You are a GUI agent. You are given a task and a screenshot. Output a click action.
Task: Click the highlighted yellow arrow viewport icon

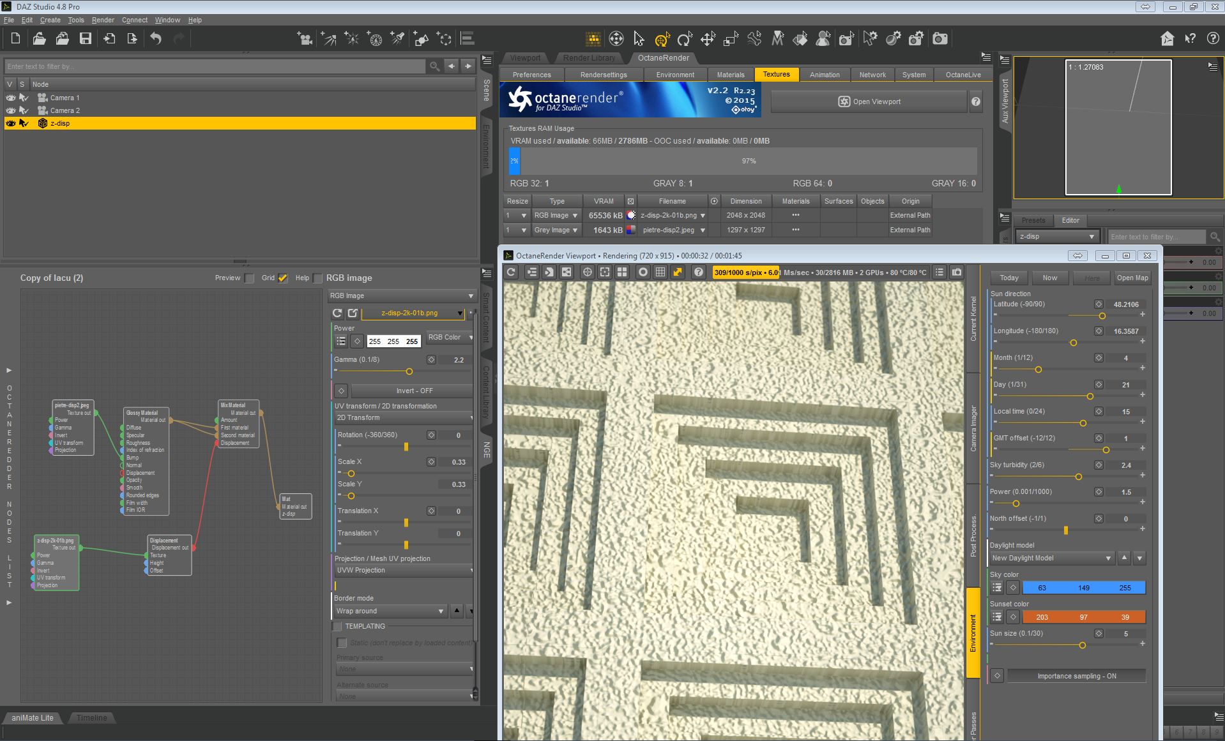point(678,273)
